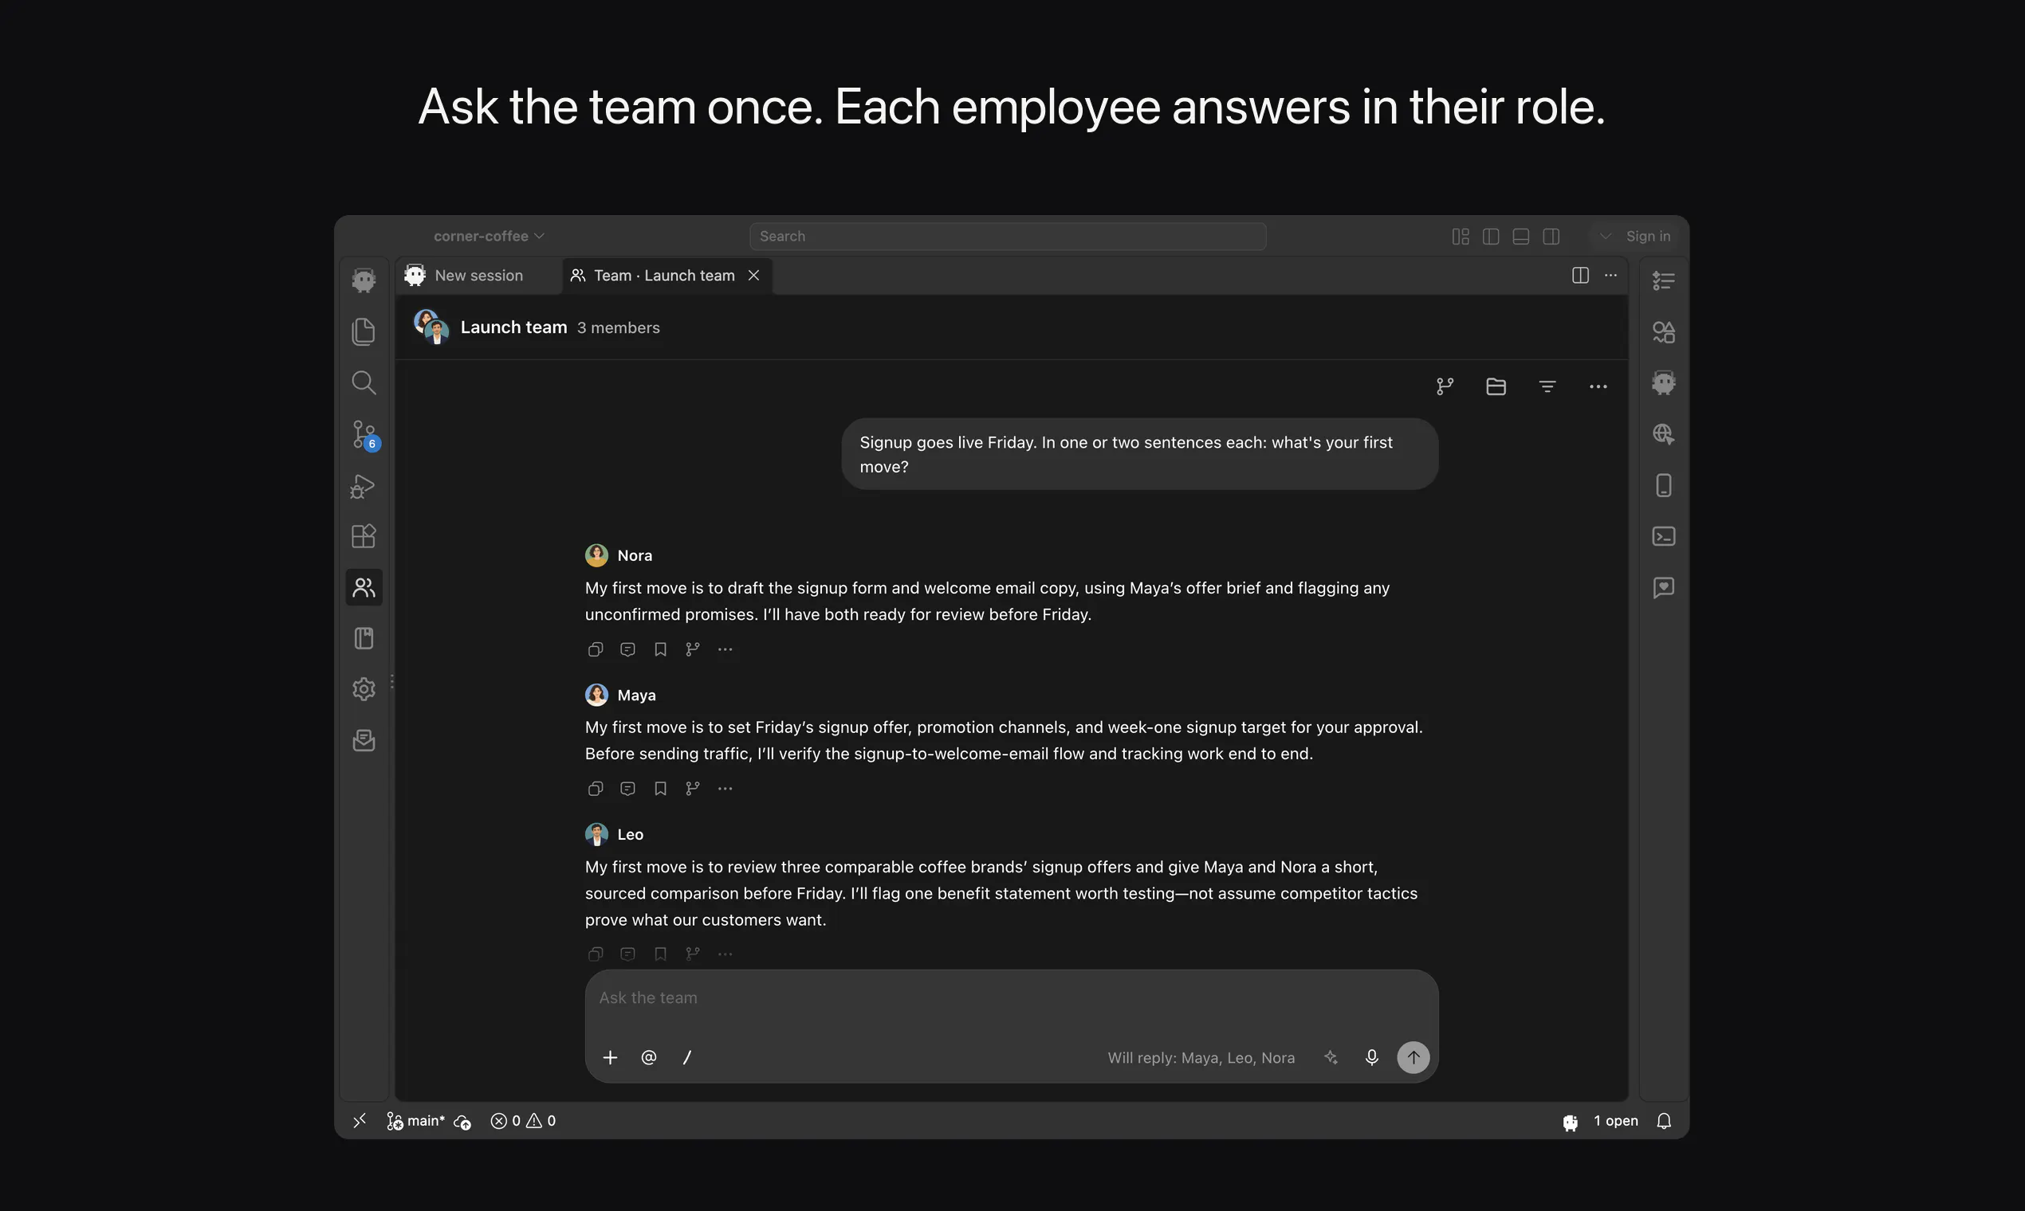Click customize layout icon in title bar

coord(1461,237)
